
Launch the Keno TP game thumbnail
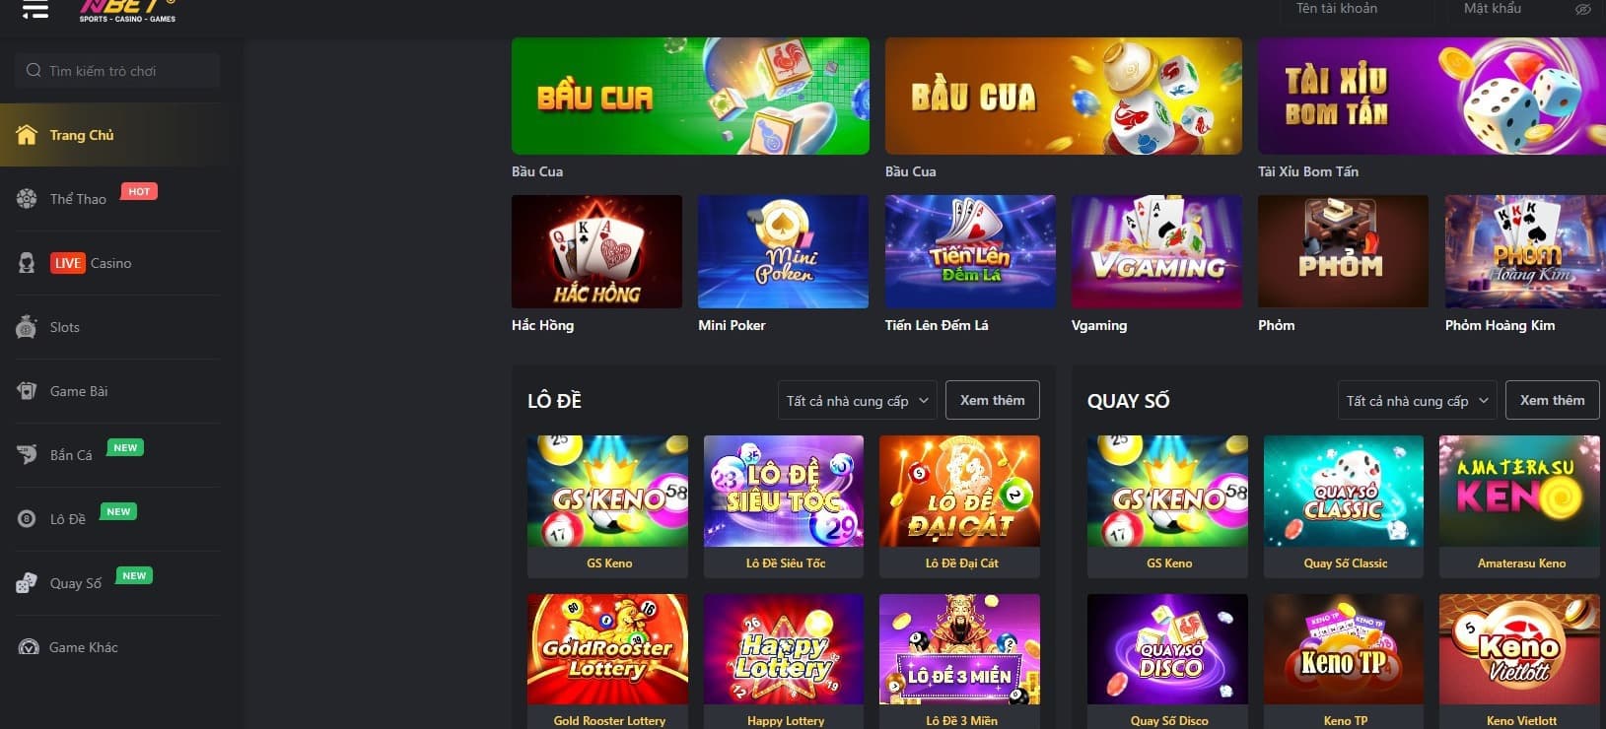click(x=1344, y=649)
